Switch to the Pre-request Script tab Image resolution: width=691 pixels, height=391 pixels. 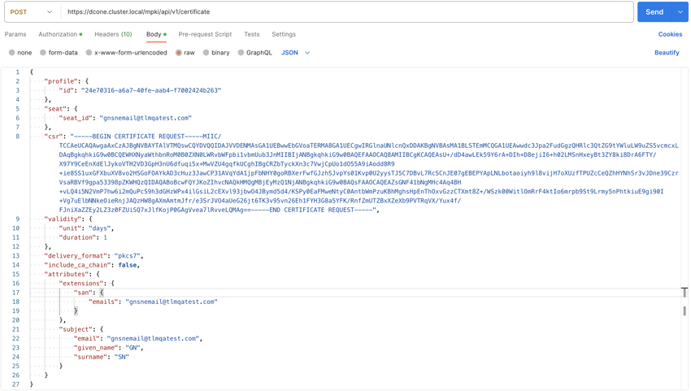click(205, 34)
